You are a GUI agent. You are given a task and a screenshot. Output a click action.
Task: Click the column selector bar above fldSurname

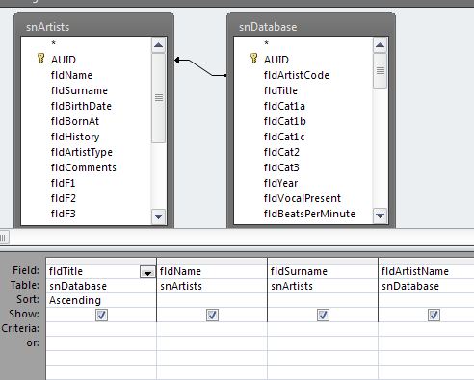click(x=323, y=261)
